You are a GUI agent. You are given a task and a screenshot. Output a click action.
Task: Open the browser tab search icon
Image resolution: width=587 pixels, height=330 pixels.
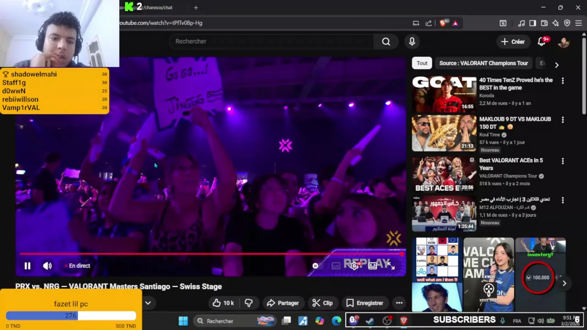coord(503,23)
